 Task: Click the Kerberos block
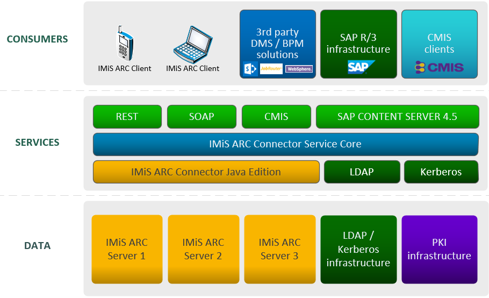[x=441, y=172]
